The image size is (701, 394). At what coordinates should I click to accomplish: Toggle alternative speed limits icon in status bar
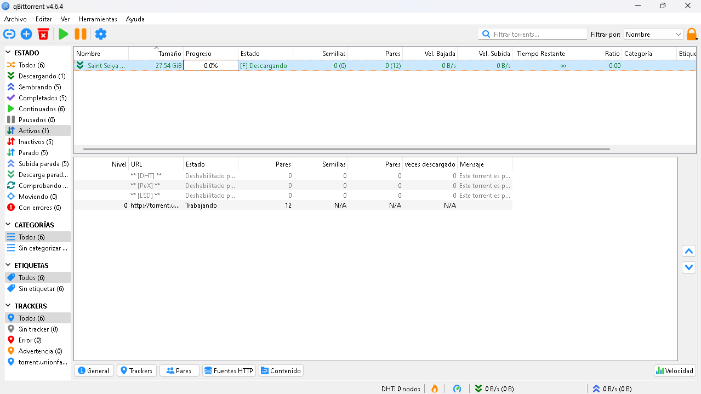[457, 389]
